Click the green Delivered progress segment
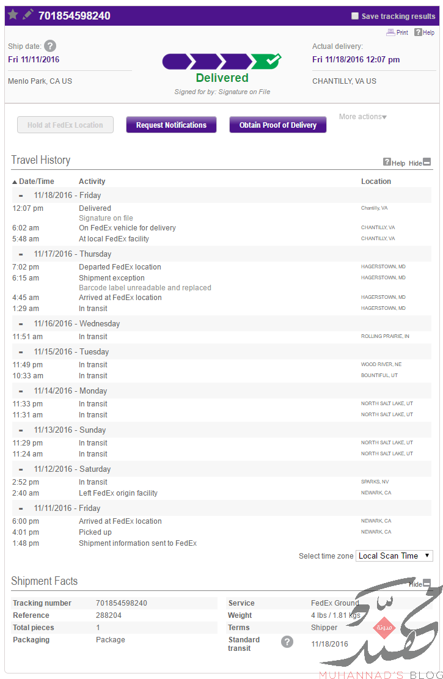The image size is (443, 679). [x=266, y=61]
